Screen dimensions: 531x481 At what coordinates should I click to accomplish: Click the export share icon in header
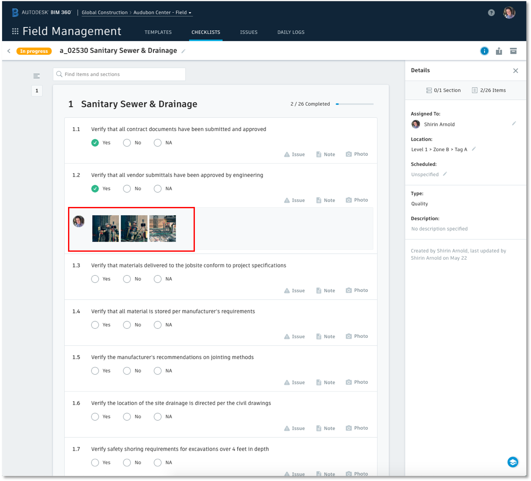[x=499, y=51]
